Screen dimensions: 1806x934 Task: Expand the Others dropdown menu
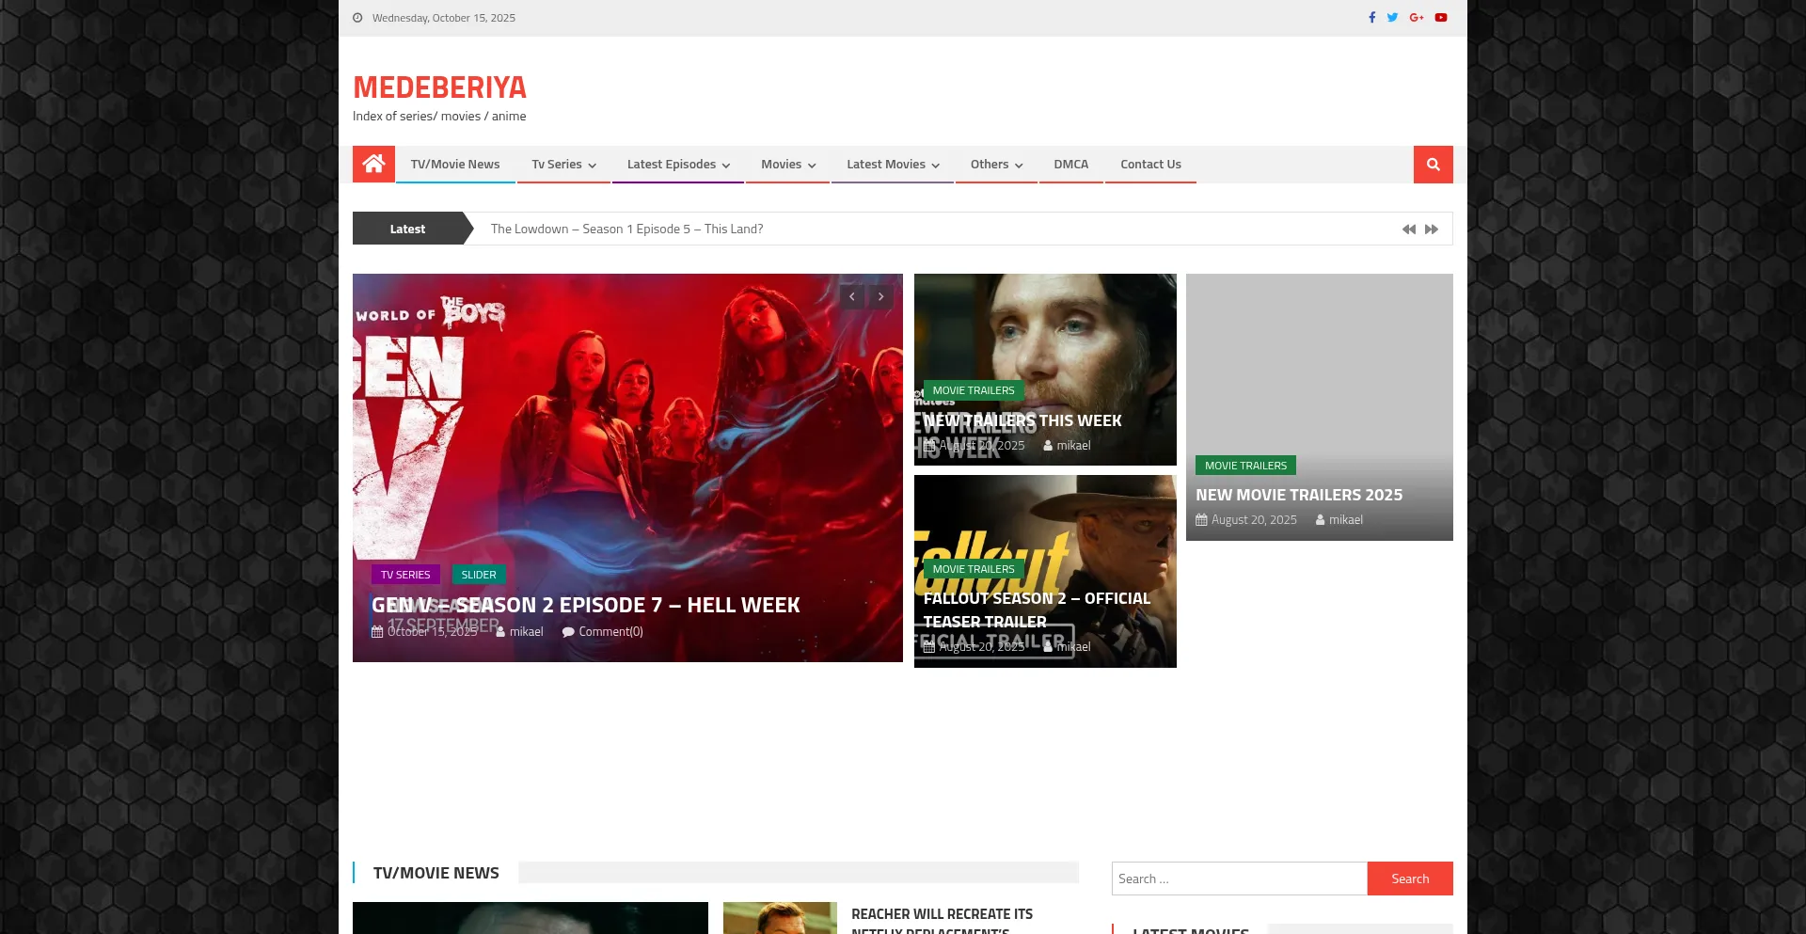[995, 165]
